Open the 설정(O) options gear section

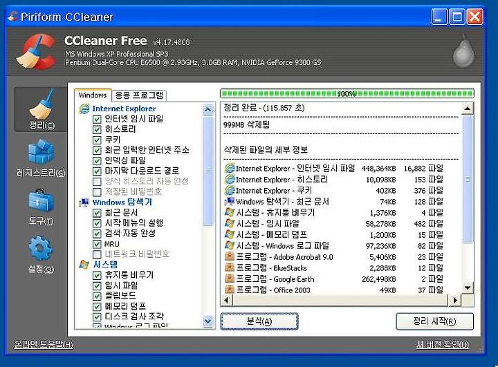tap(41, 254)
